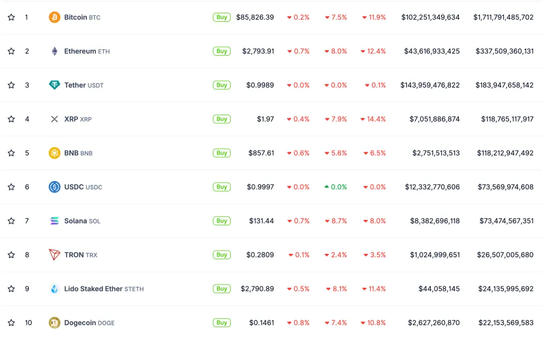The width and height of the screenshot is (542, 338).
Task: Click the BNB logo icon
Action: tap(55, 153)
